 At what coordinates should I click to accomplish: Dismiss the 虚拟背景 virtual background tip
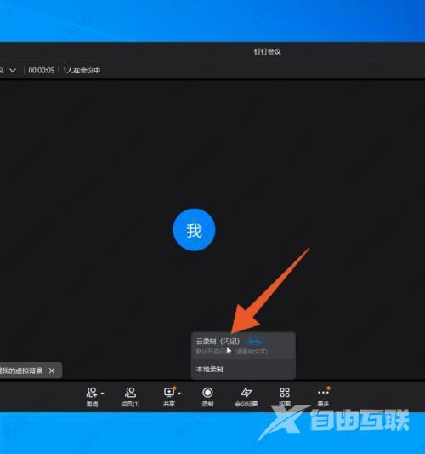52,371
